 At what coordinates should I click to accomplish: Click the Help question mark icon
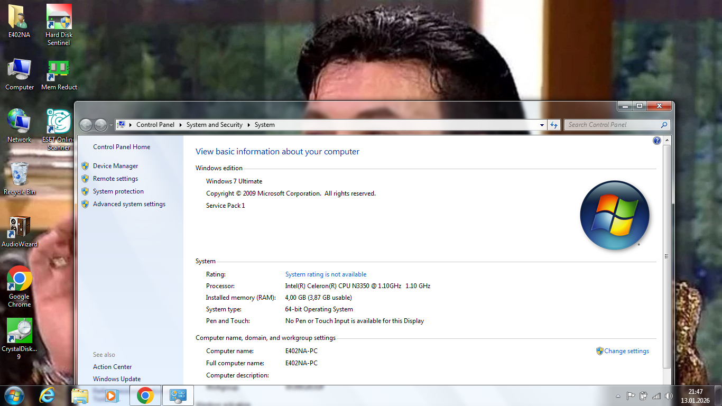click(x=657, y=141)
